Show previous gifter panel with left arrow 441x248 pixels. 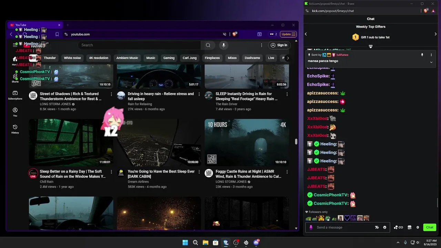tap(306, 34)
